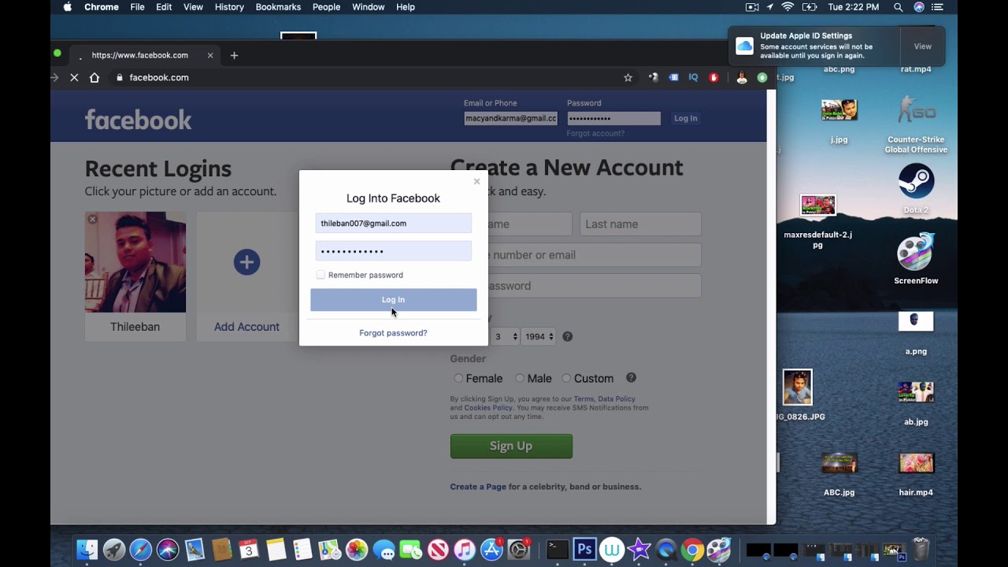Select the Custom gender option
Screen dimensions: 1008x567
pos(566,379)
